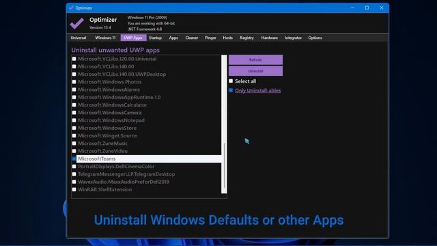Tick WavesAudio.MaxxAudioProforDell2019 checkbox
The height and width of the screenshot is (246, 437).
tap(74, 182)
